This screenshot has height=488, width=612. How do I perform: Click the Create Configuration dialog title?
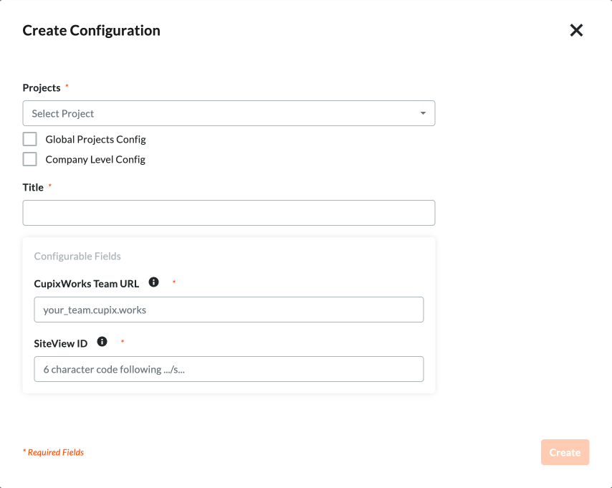point(91,30)
